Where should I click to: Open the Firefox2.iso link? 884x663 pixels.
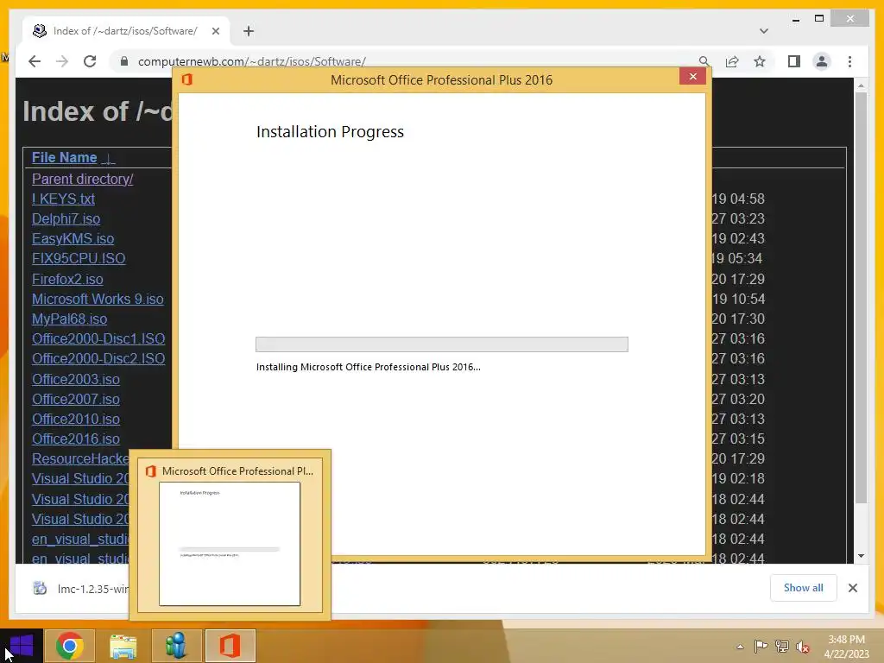tap(67, 279)
